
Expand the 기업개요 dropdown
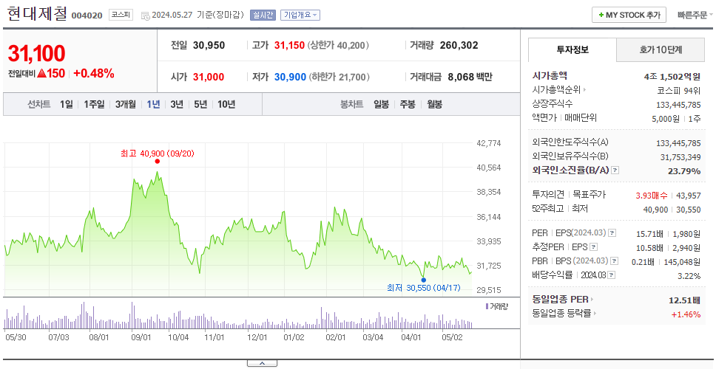coord(300,15)
